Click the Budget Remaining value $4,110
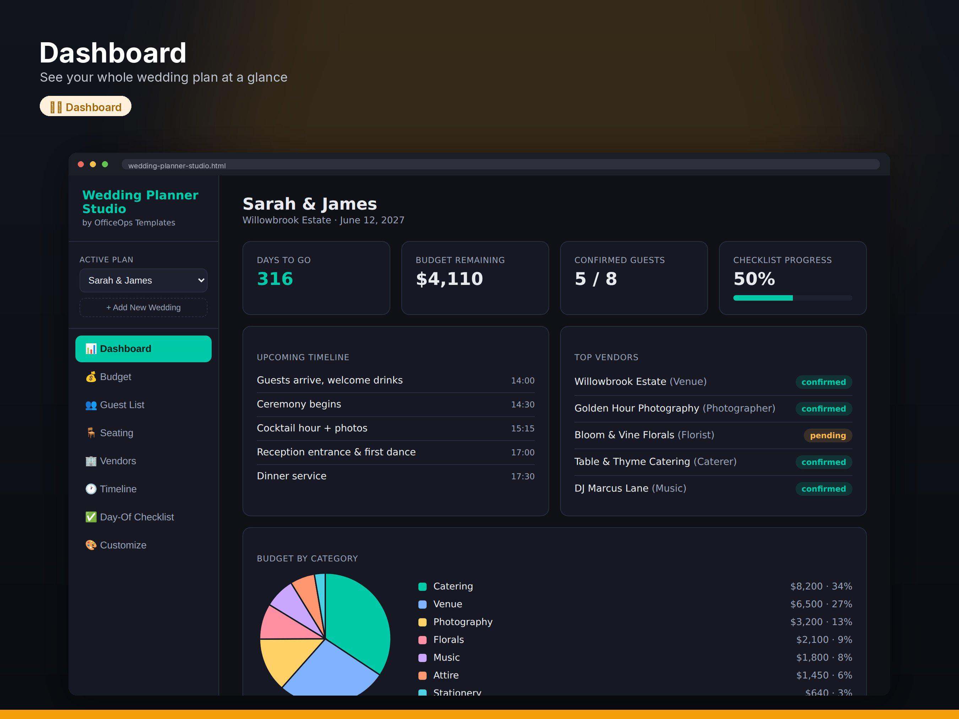 449,279
